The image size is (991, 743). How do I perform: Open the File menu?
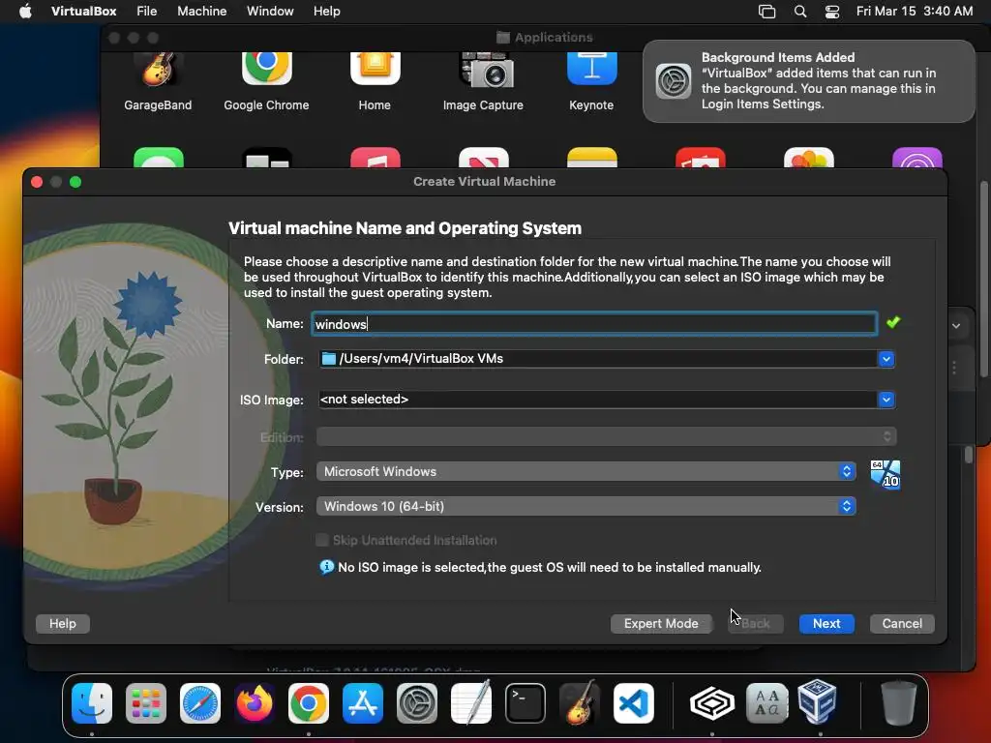click(147, 12)
